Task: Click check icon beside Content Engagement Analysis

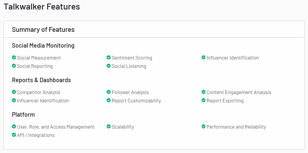Action: (203, 92)
